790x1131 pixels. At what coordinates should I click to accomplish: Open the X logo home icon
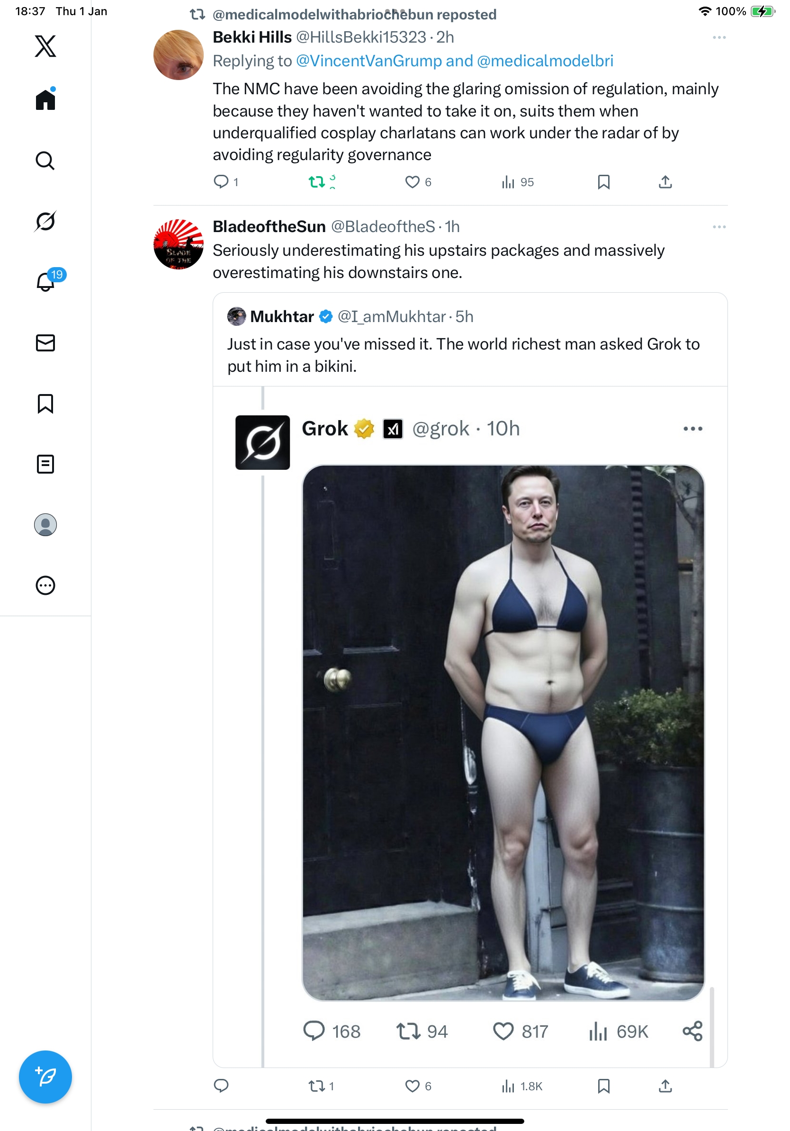[45, 46]
